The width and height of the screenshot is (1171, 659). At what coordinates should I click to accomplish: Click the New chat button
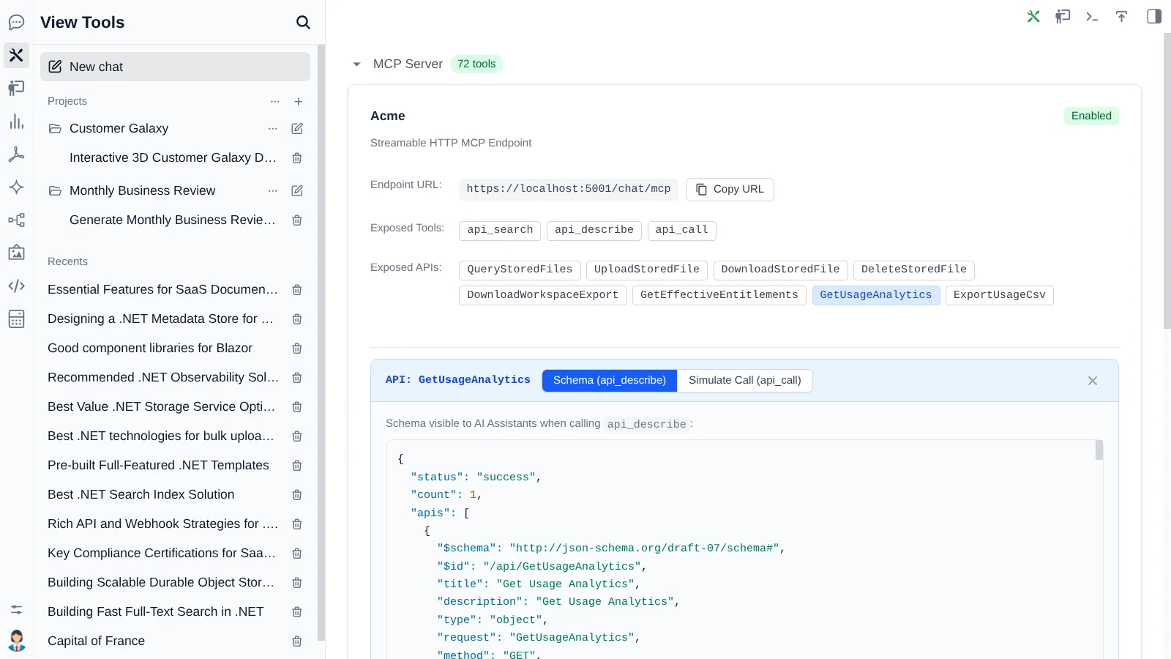(x=175, y=67)
